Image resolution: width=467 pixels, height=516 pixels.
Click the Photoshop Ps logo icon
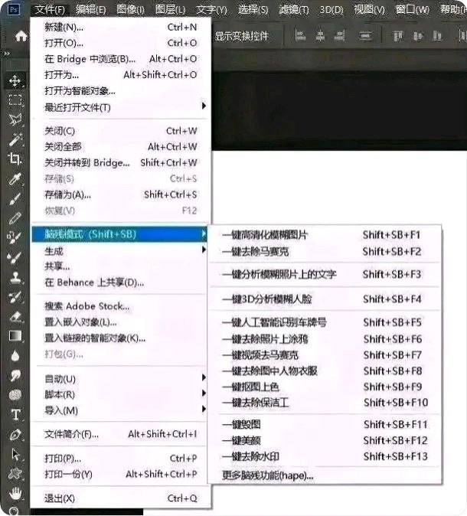click(x=14, y=9)
